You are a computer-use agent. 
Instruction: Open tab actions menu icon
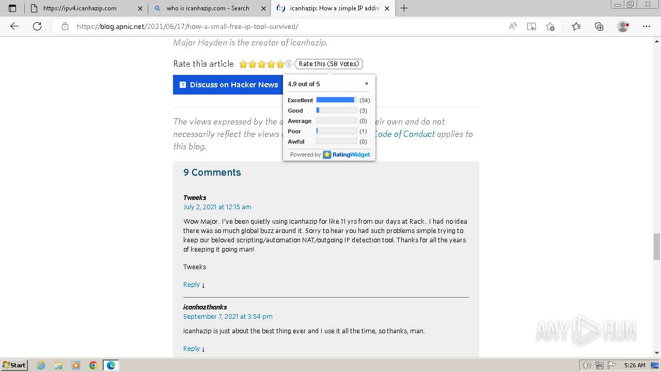click(12, 8)
